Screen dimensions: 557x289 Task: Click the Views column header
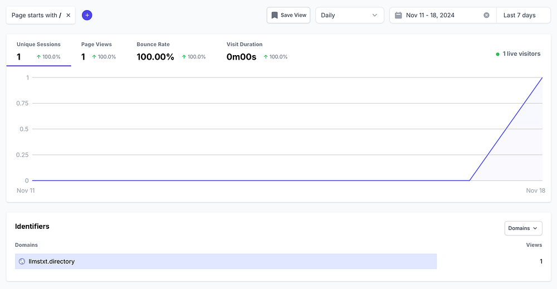point(534,245)
